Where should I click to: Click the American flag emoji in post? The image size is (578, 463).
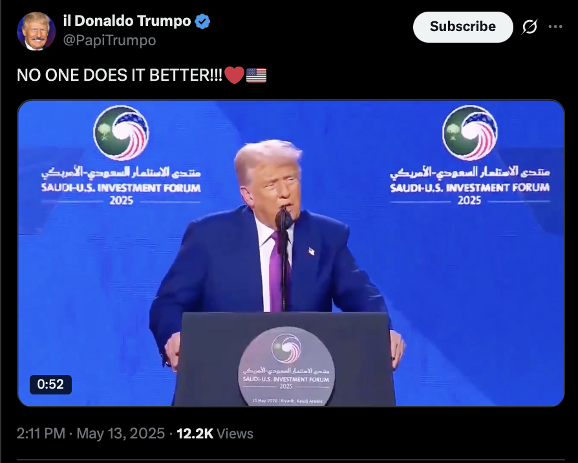[x=256, y=75]
